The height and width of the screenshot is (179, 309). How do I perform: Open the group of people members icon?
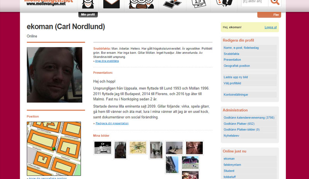pyautogui.click(x=141, y=4)
